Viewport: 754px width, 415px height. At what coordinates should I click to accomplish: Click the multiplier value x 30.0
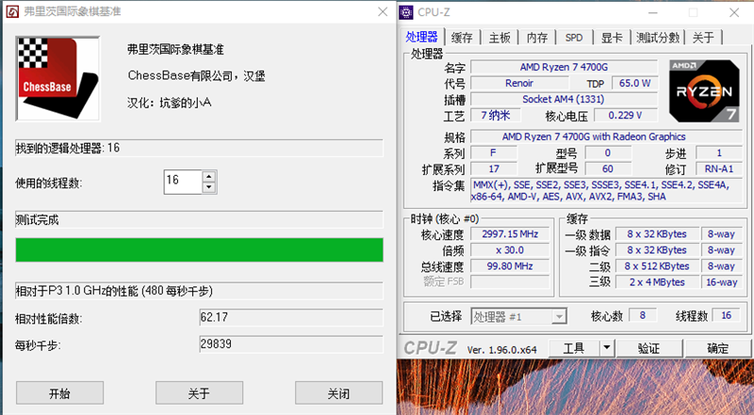[510, 250]
